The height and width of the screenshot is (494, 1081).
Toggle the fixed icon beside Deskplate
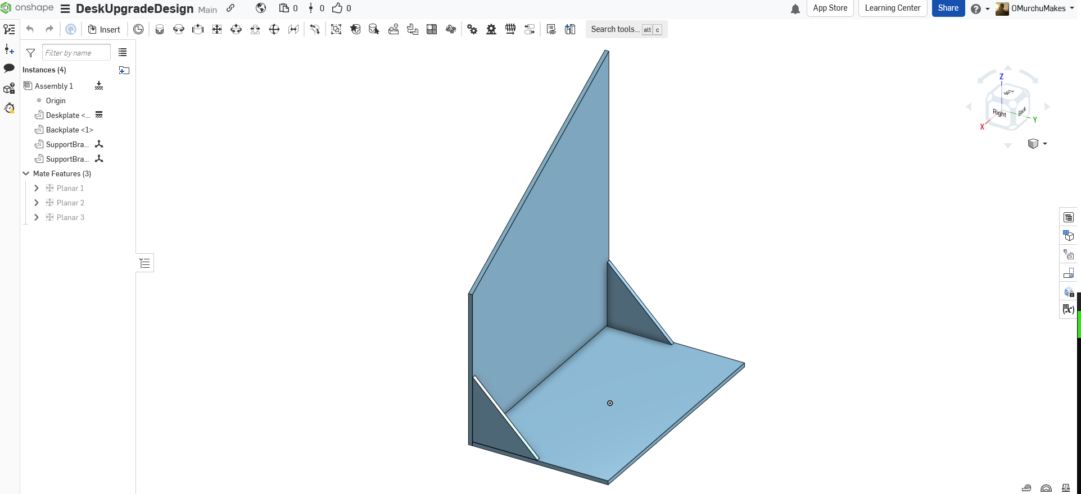99,115
